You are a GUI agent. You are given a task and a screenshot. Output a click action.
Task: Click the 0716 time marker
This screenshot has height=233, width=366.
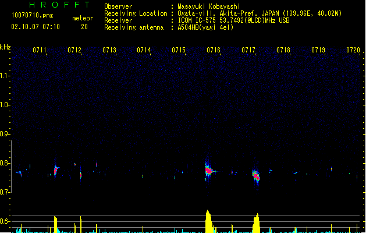(214, 50)
